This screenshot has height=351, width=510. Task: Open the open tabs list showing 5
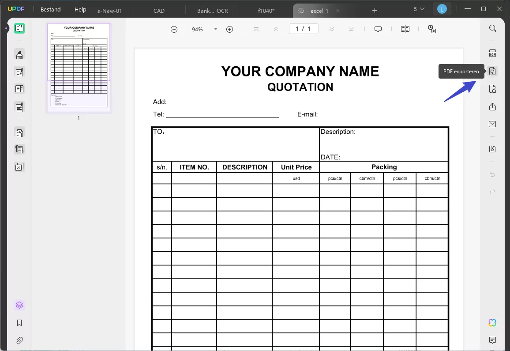419,8
